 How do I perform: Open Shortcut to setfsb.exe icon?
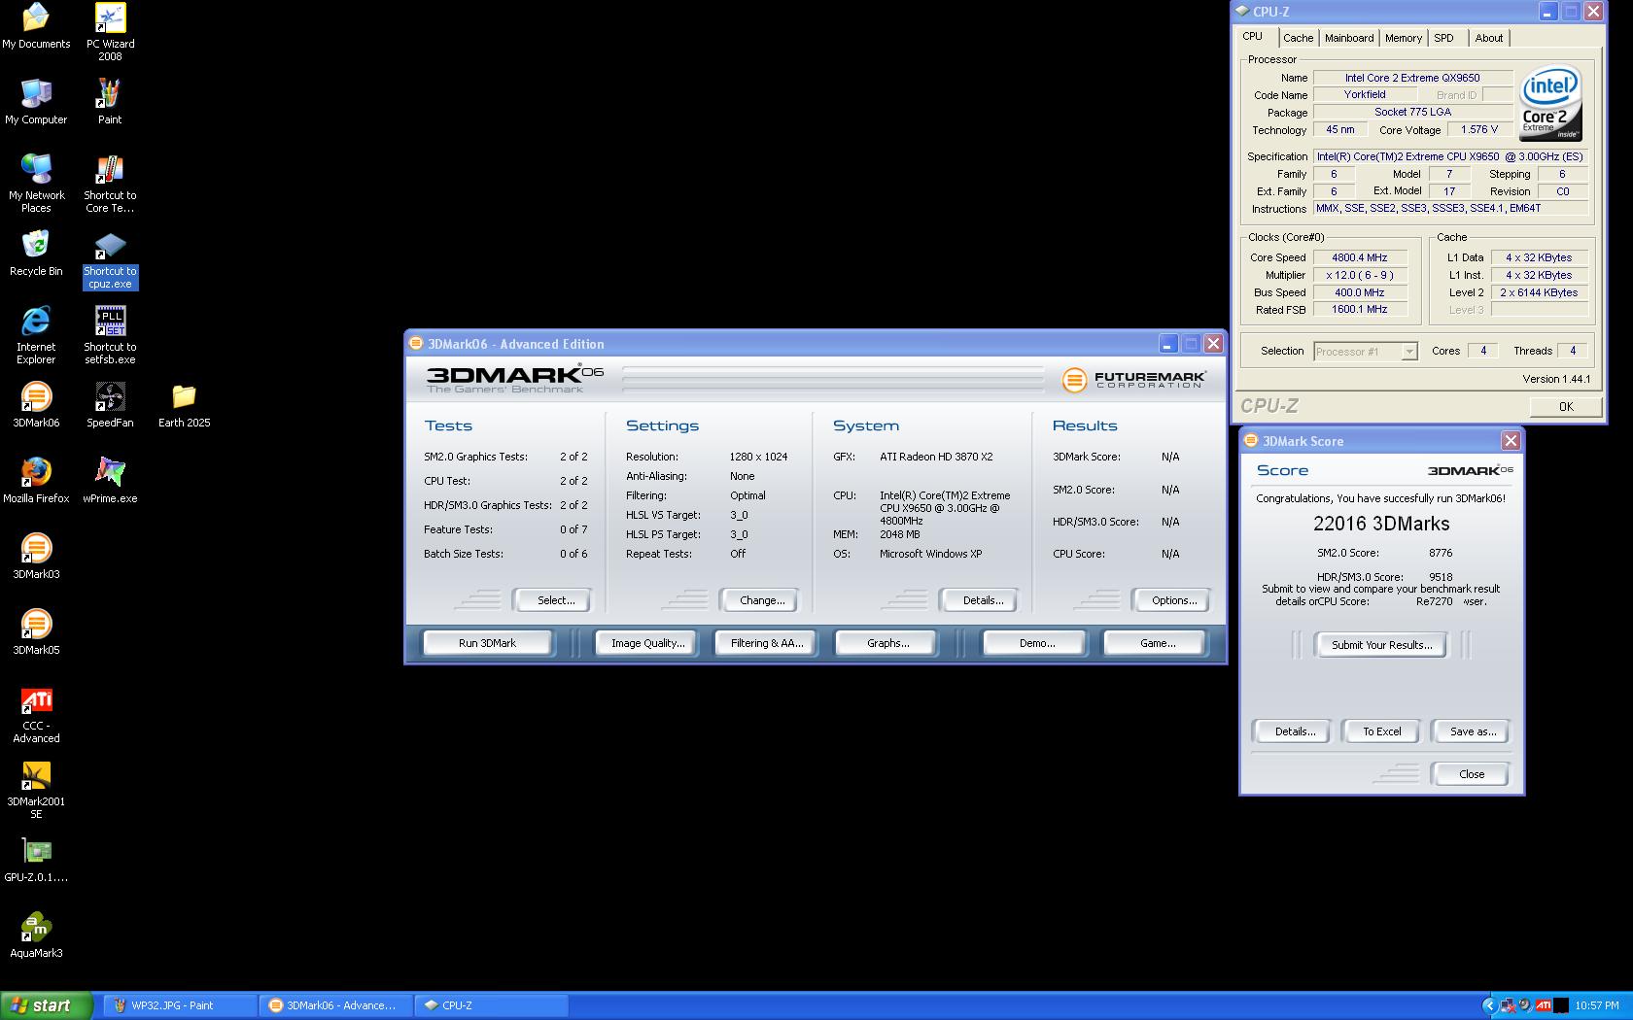coord(110,335)
